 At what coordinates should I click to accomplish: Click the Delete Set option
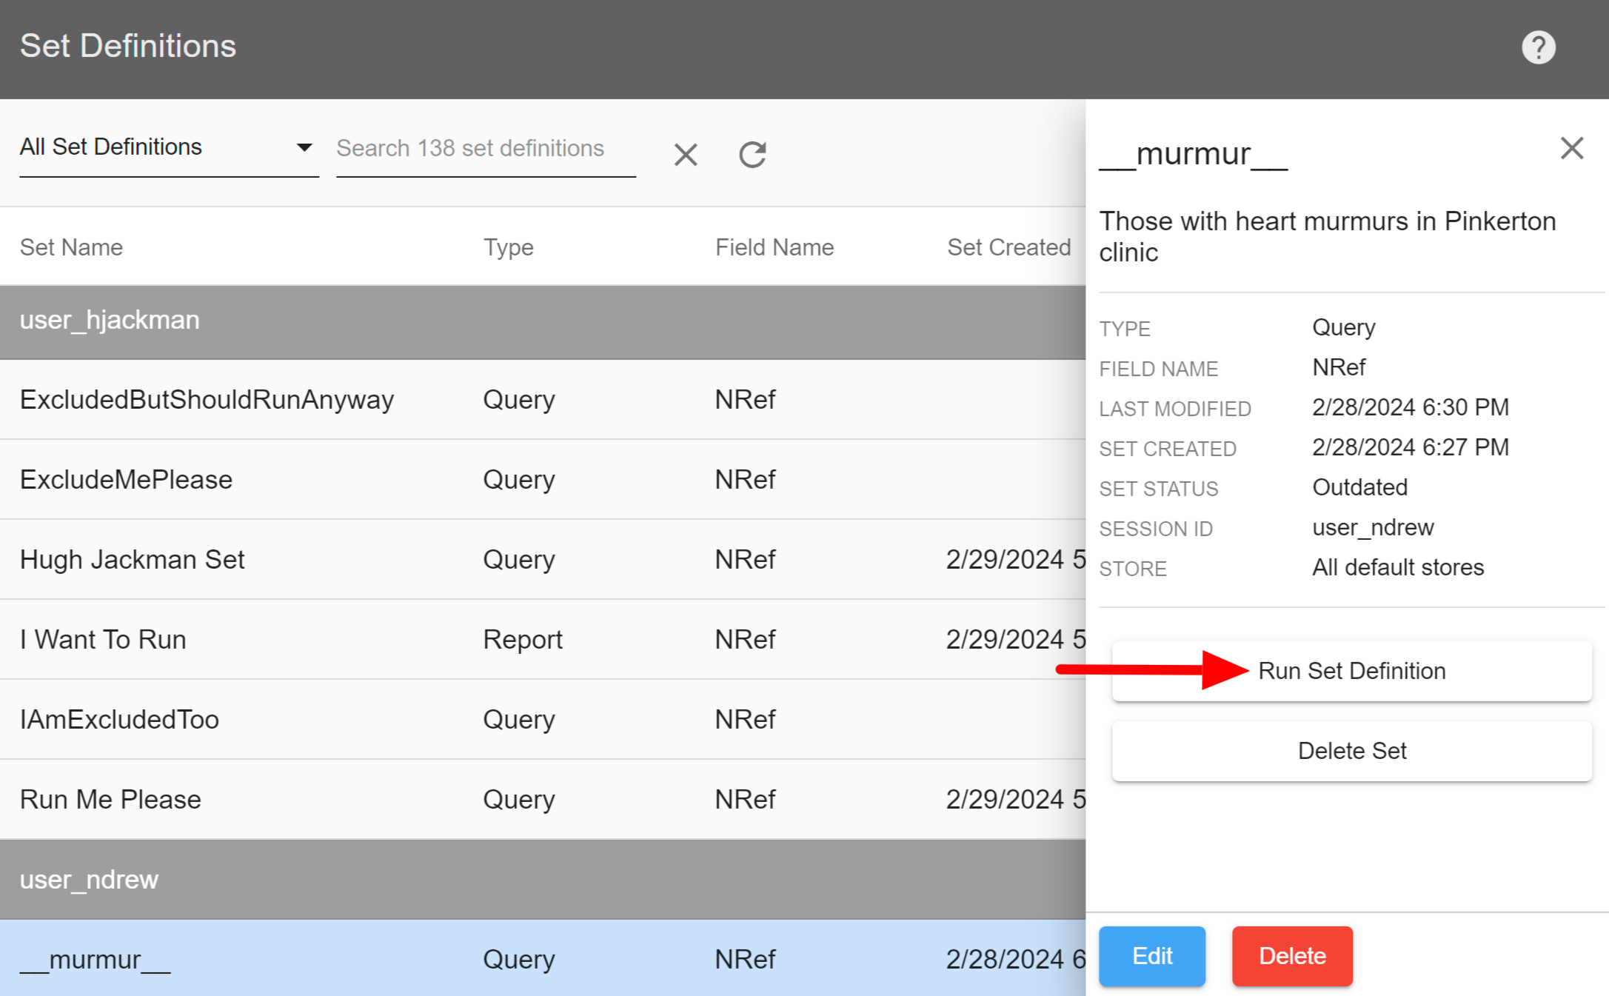(x=1351, y=752)
